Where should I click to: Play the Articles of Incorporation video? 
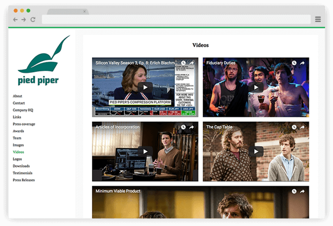coord(145,152)
